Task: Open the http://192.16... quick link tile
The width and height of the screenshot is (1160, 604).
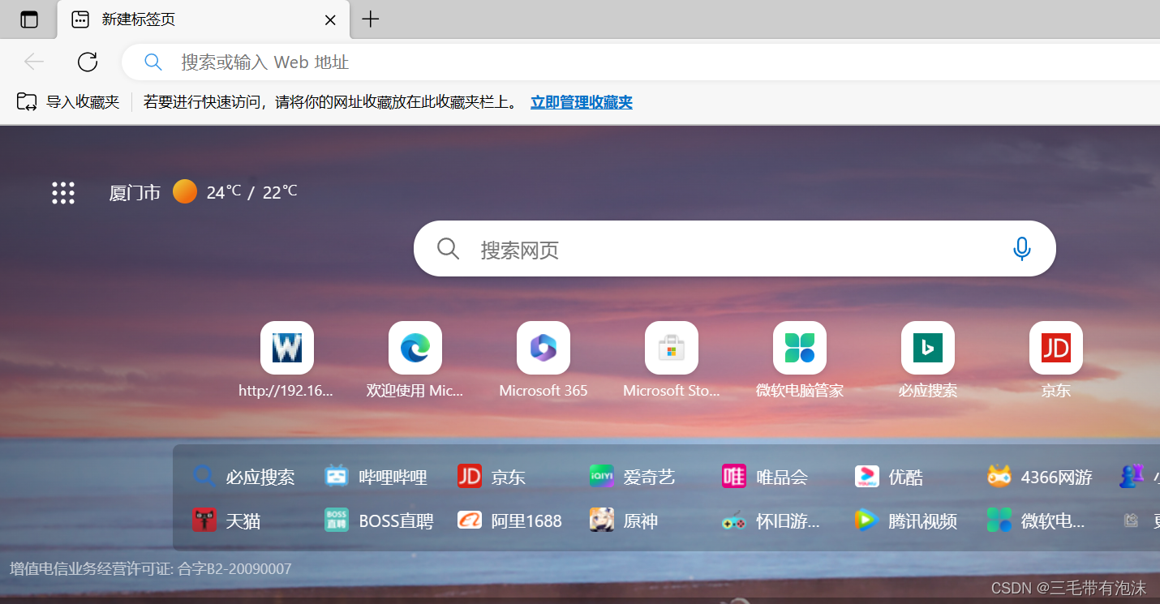Action: pyautogui.click(x=286, y=361)
